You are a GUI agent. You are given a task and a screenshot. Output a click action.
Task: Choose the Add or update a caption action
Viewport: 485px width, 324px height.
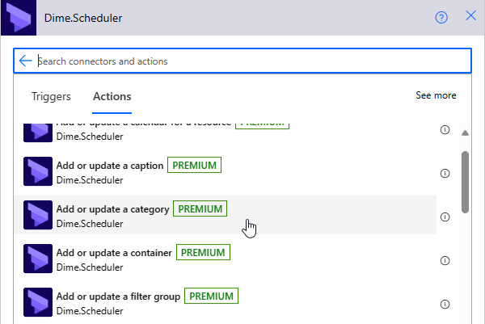[x=112, y=166]
